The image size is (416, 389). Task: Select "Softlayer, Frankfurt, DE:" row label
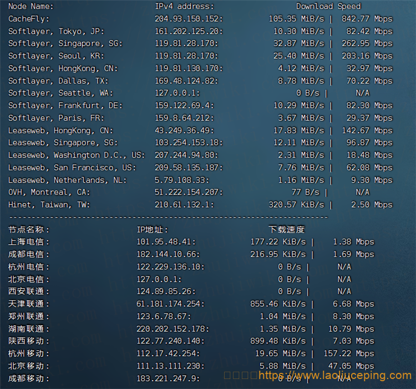65,105
